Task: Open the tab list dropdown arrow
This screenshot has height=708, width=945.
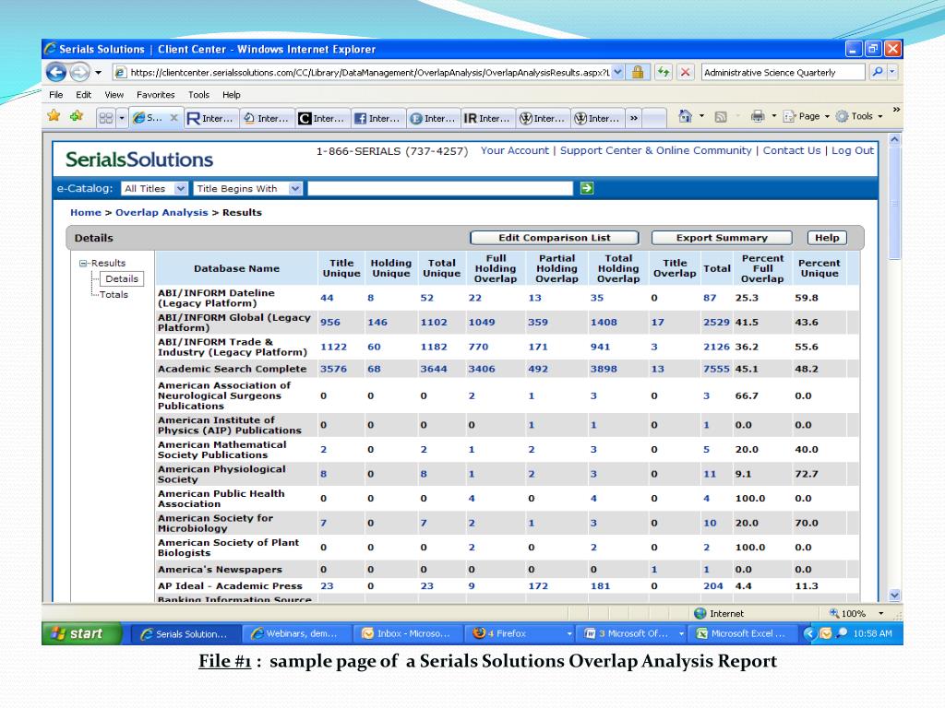Action: (x=121, y=118)
